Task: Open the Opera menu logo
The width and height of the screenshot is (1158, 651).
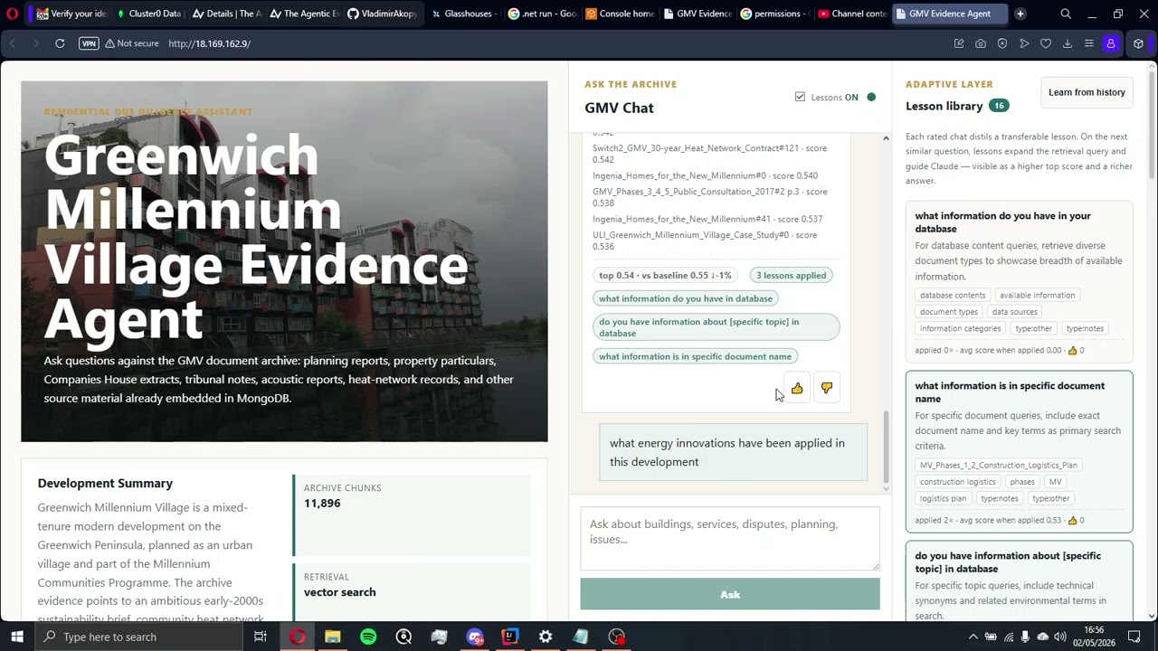Action: tap(12, 14)
